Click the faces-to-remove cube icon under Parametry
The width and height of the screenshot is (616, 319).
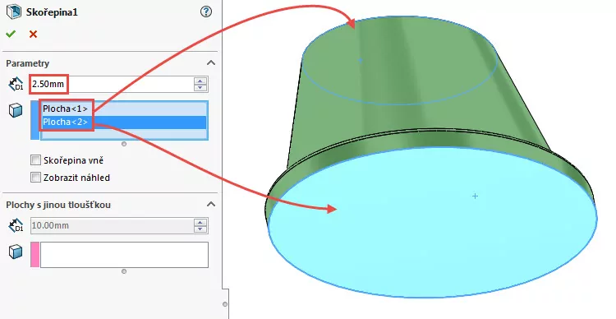tap(16, 110)
